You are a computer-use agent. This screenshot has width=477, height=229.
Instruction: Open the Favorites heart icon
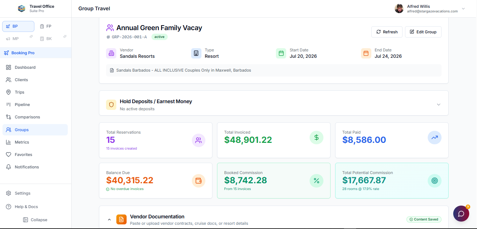pos(8,154)
